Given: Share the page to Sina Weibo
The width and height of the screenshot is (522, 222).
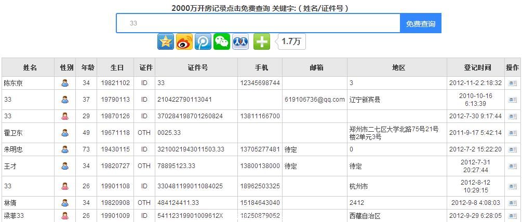Looking at the screenshot, I should tap(184, 41).
